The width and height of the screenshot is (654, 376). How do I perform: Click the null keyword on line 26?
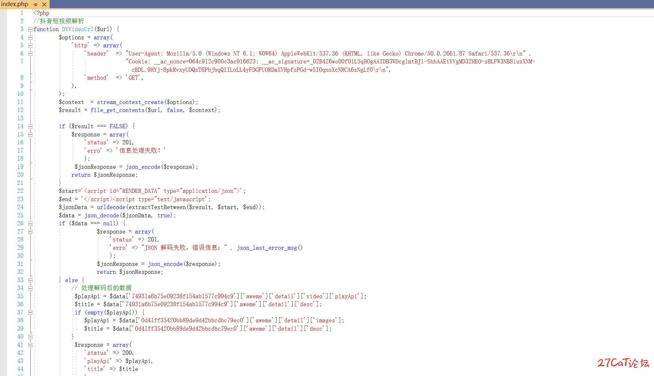109,223
